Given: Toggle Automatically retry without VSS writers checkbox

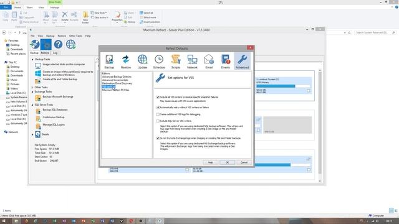Looking at the screenshot, I should click(158, 108).
